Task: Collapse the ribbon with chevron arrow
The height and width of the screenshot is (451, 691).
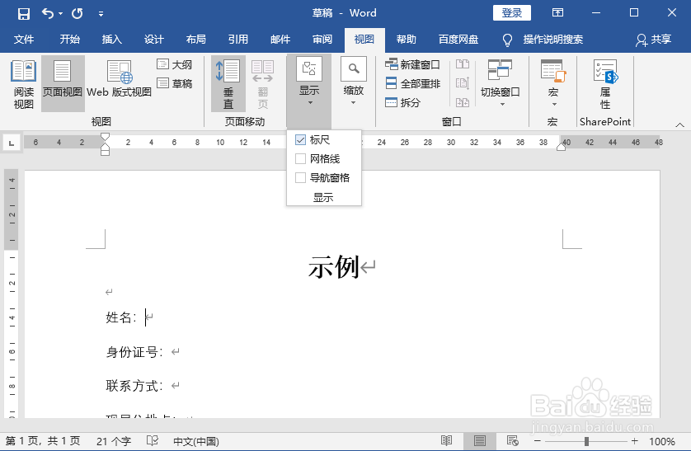Action: [680, 124]
